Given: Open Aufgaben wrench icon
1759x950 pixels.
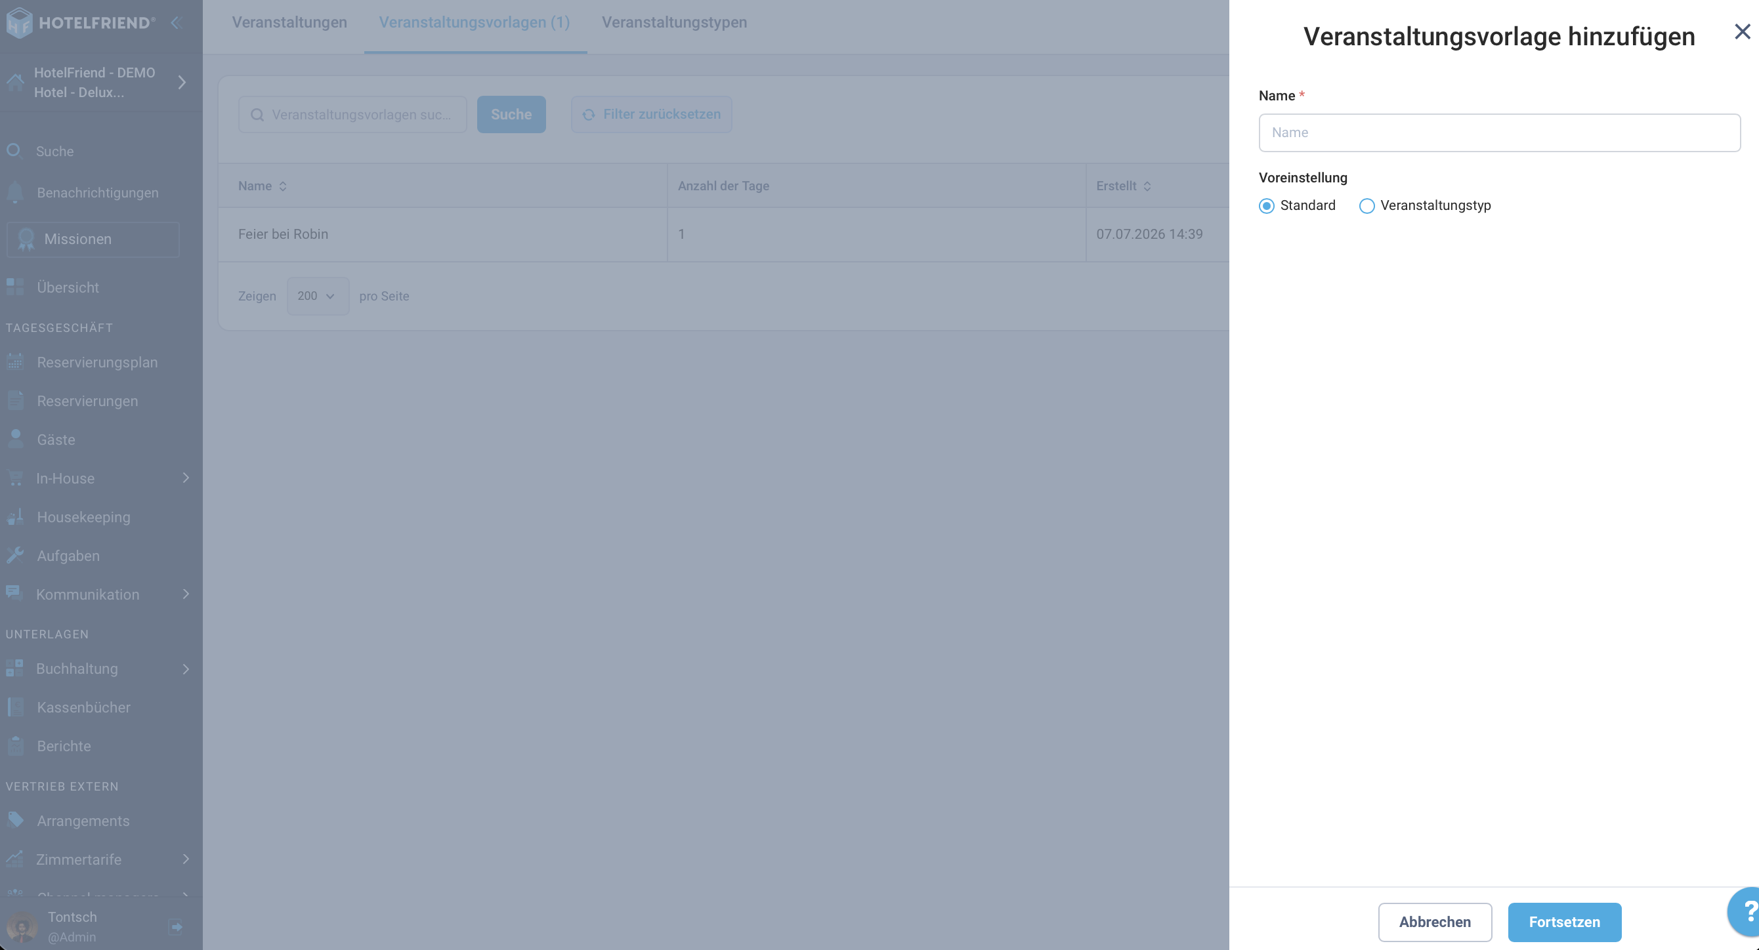Looking at the screenshot, I should pyautogui.click(x=15, y=555).
